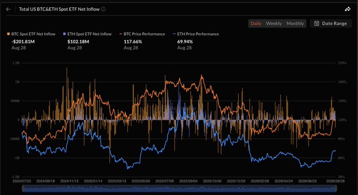Image resolution: width=358 pixels, height=195 pixels.
Task: Click the 2025/01/14 x-axis date label
Action: (x=93, y=181)
